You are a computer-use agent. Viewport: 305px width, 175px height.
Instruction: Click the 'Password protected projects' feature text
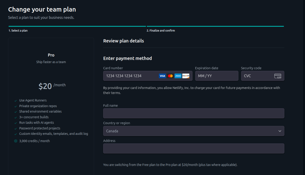tap(40, 128)
